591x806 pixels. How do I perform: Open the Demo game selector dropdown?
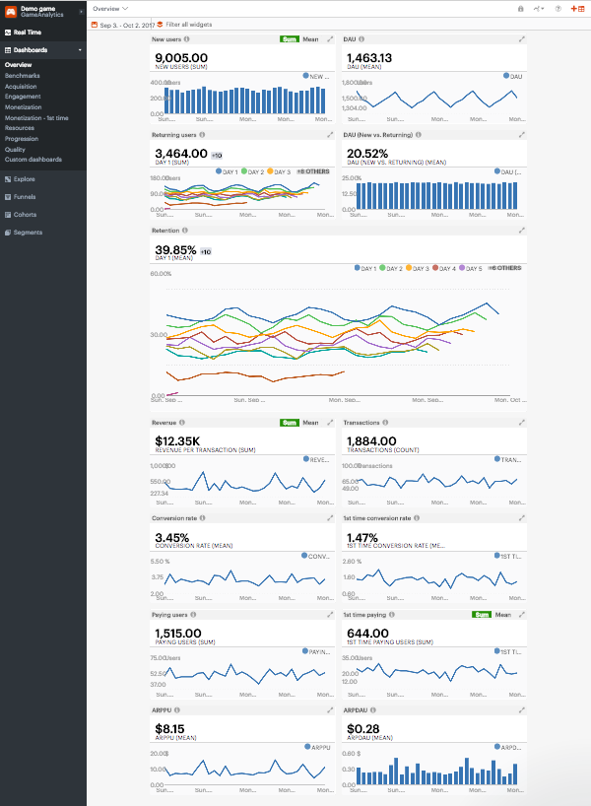(x=81, y=11)
